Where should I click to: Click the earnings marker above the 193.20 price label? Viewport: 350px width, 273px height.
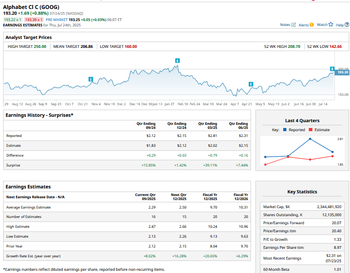coord(332,68)
